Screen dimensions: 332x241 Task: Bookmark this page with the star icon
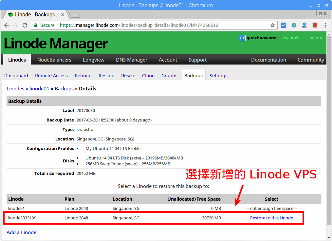click(x=272, y=25)
